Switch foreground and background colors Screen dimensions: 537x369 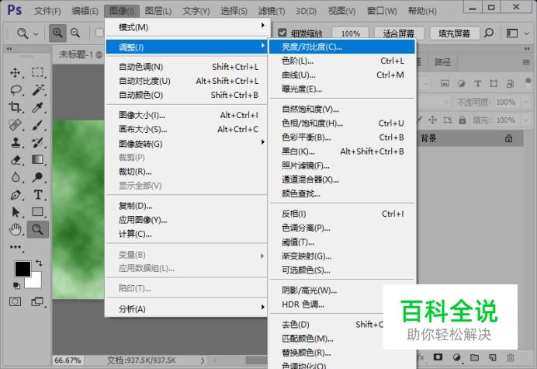39,263
